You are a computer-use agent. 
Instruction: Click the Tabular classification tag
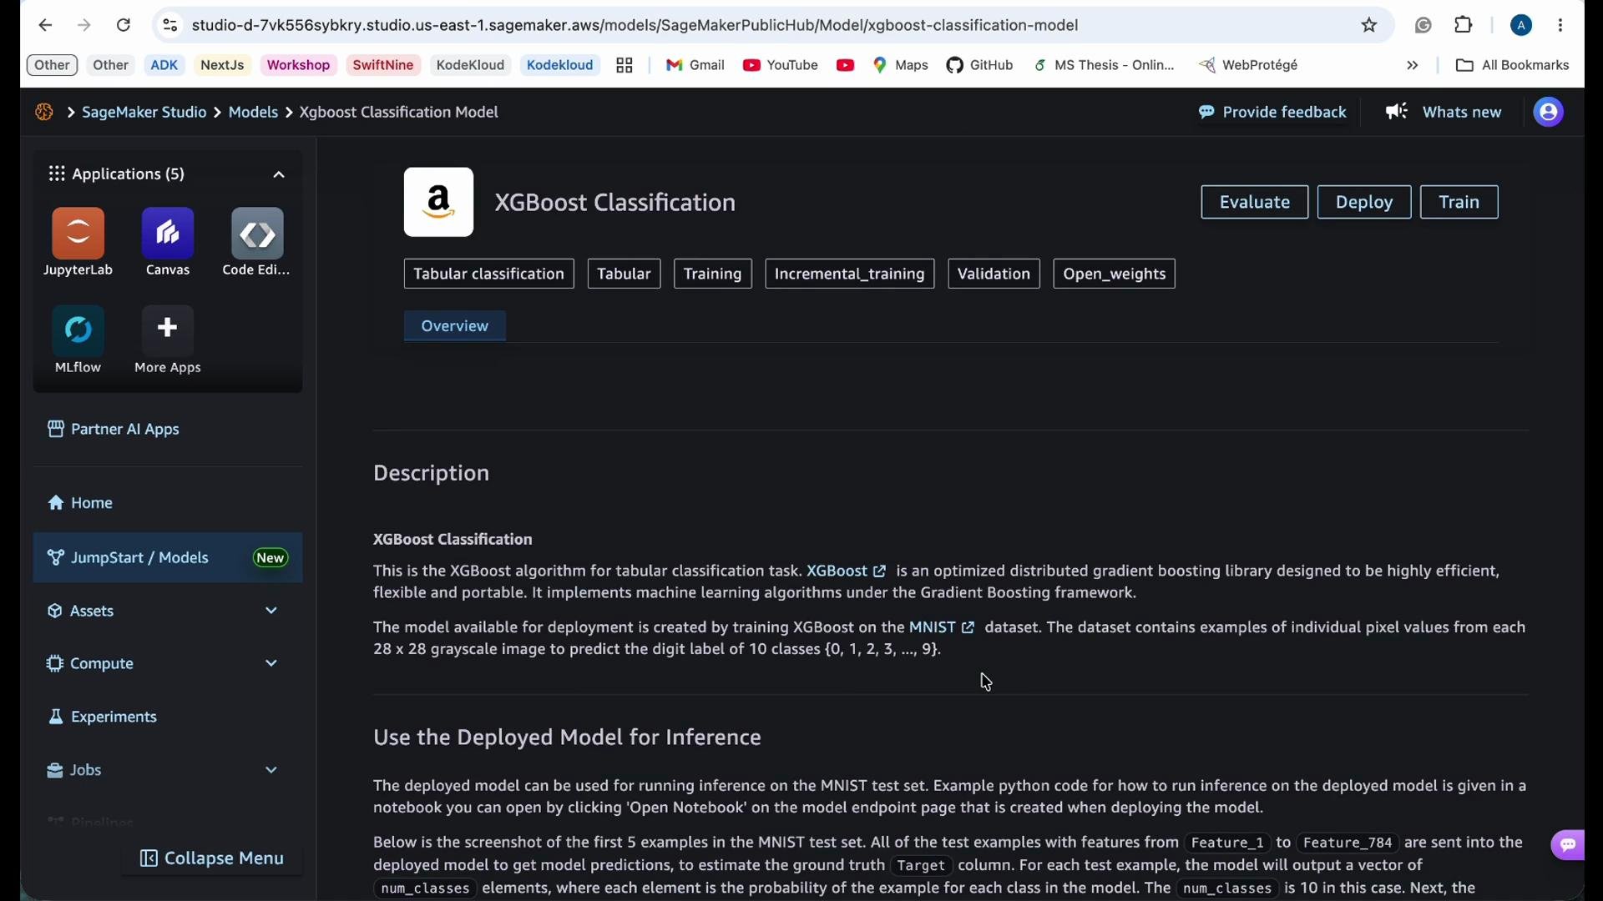[489, 274]
